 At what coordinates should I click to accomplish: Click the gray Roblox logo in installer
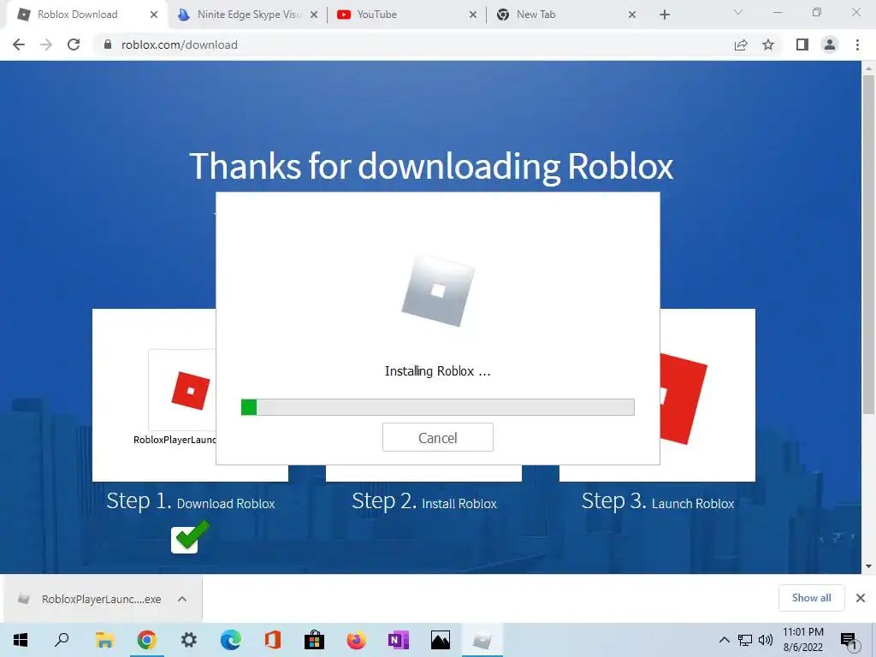tap(438, 291)
